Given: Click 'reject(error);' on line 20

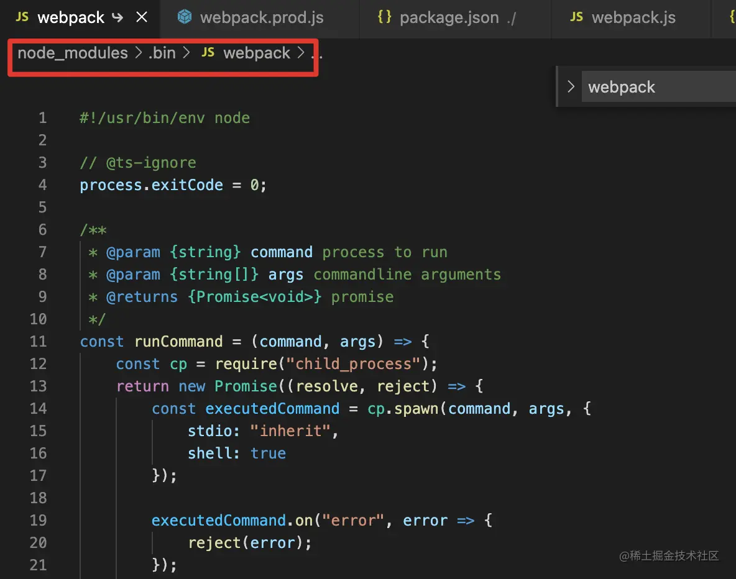Looking at the screenshot, I should click(250, 542).
